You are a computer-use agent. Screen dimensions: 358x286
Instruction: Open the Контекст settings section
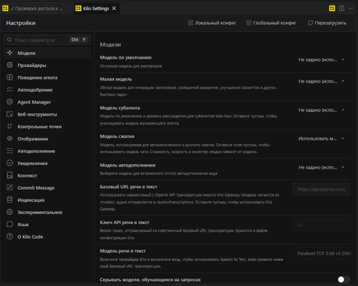pos(47,175)
